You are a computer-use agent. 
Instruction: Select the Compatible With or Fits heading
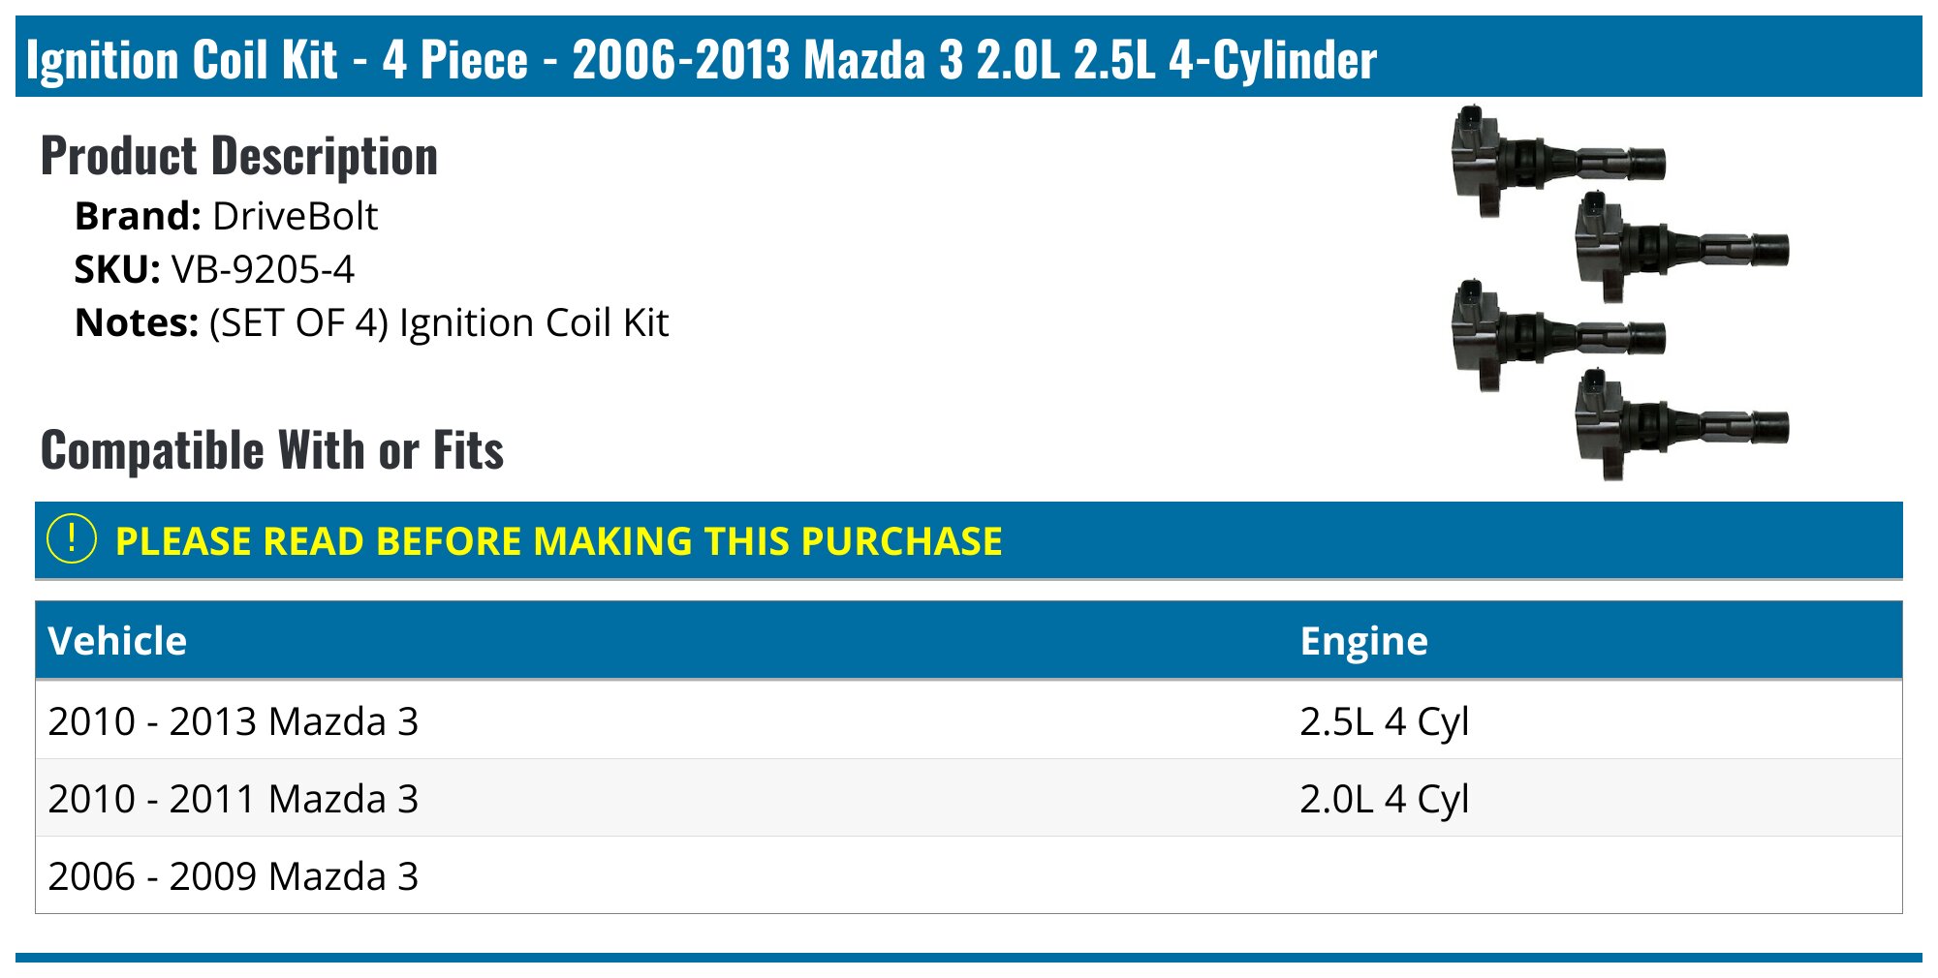point(272,450)
